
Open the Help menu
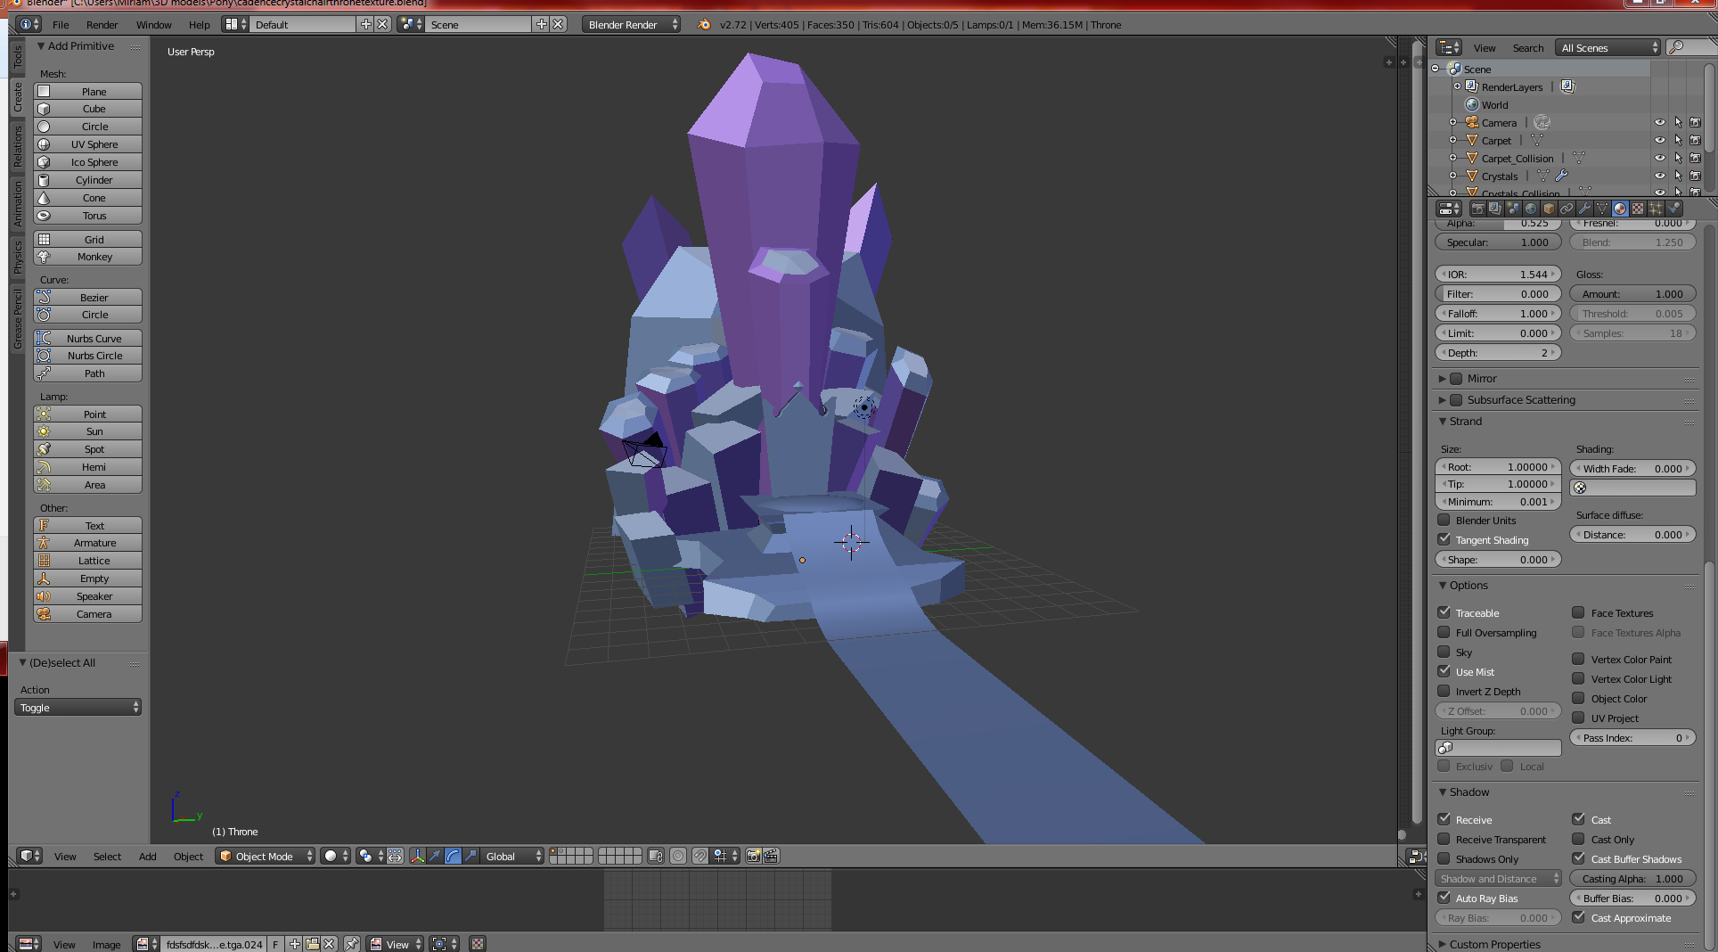200,25
